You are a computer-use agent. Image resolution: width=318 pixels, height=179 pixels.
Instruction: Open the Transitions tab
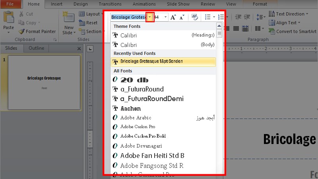click(x=110, y=4)
